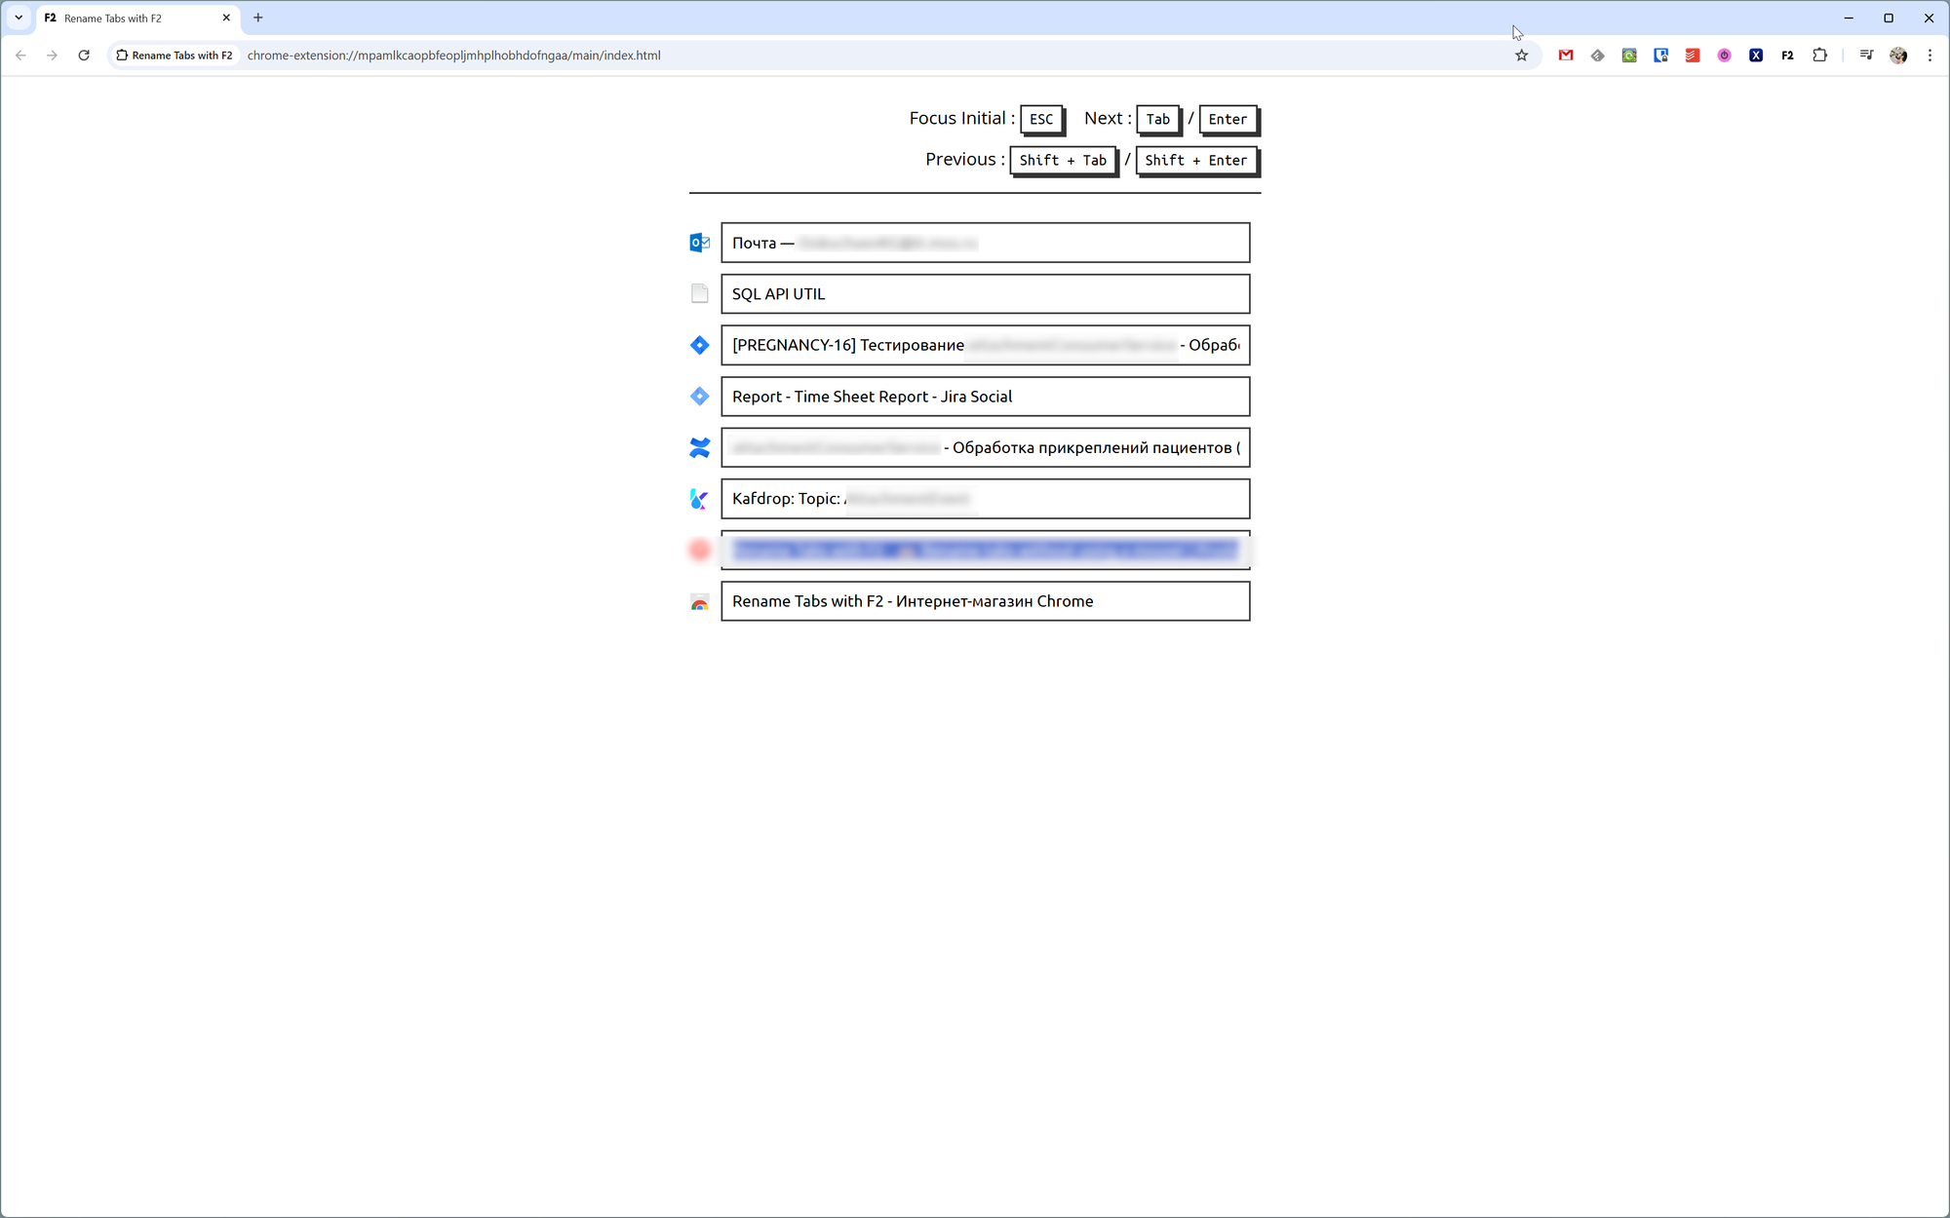Open the user profile avatar menu
Screen dimensions: 1950x1218
(x=1898, y=56)
